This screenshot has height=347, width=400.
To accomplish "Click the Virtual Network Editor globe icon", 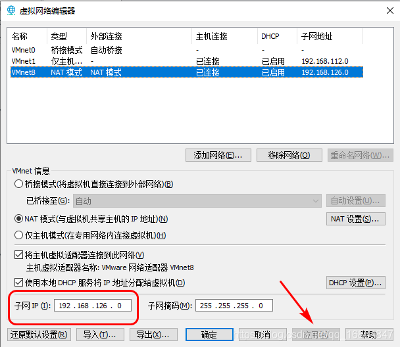I will click(x=11, y=11).
